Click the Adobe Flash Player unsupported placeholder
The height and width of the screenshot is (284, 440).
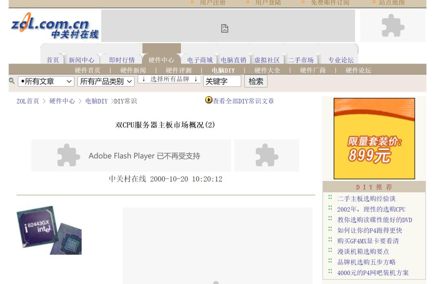click(x=131, y=156)
